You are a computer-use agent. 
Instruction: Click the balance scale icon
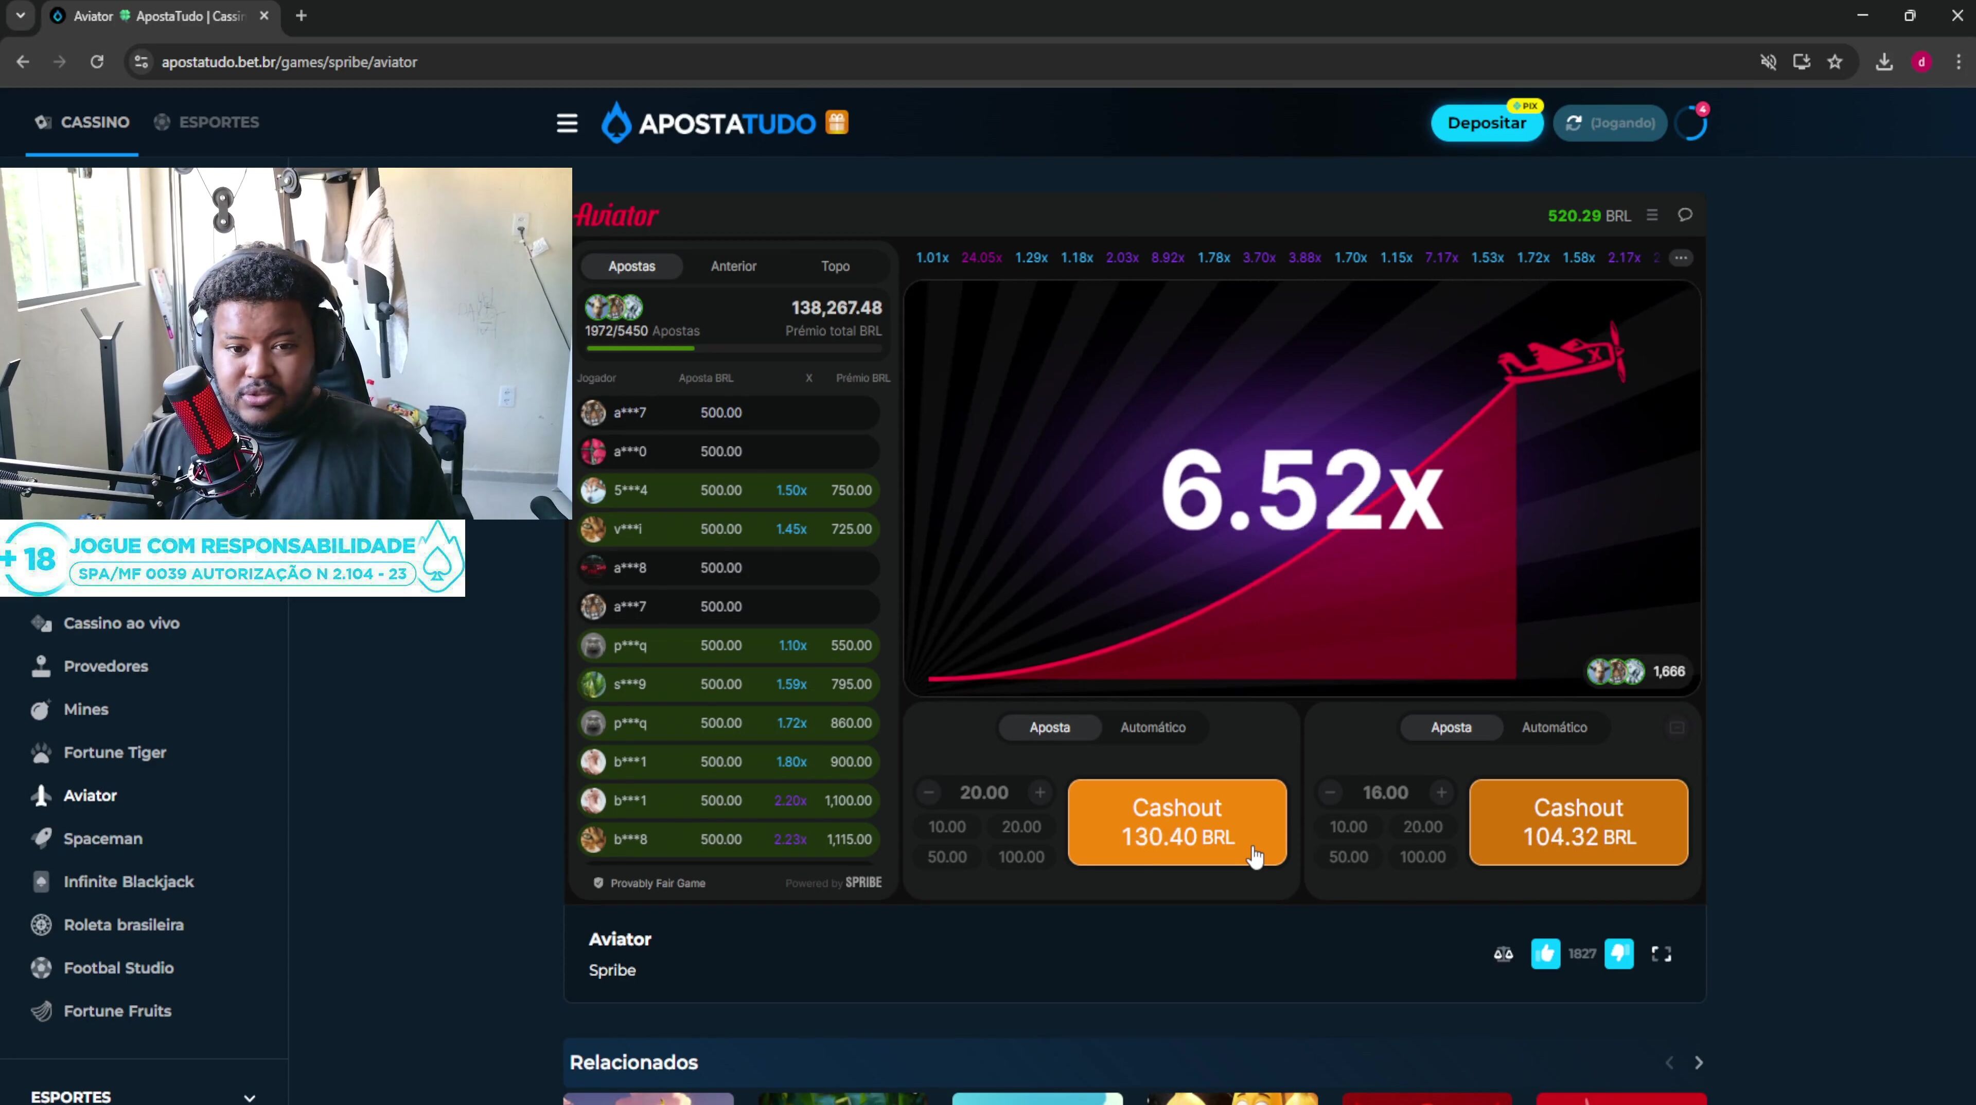pos(1504,953)
